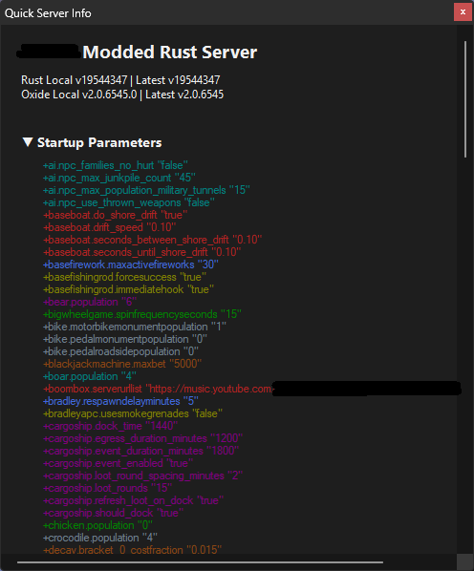
Task: Select +bike.pedalroadsidepopulation "0" line
Action: click(x=120, y=351)
